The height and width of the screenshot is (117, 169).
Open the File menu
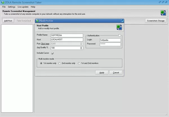4,7
